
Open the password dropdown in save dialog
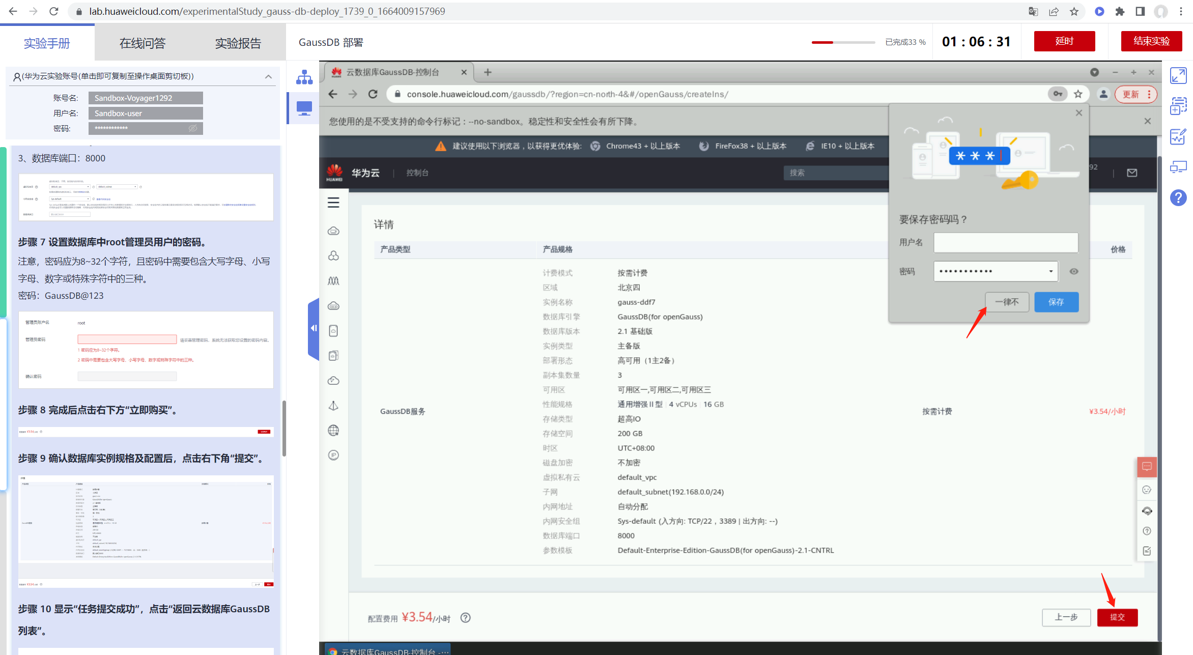(x=1050, y=271)
